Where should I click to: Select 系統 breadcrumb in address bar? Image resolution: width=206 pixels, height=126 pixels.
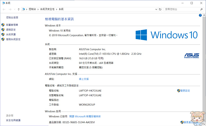(x=61, y=9)
